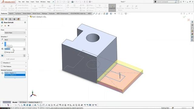Open Display Style cube icon in view toolbar

coord(111,14)
